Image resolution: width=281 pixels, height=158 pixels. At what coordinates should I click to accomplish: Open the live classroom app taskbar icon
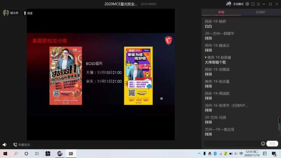point(60,154)
